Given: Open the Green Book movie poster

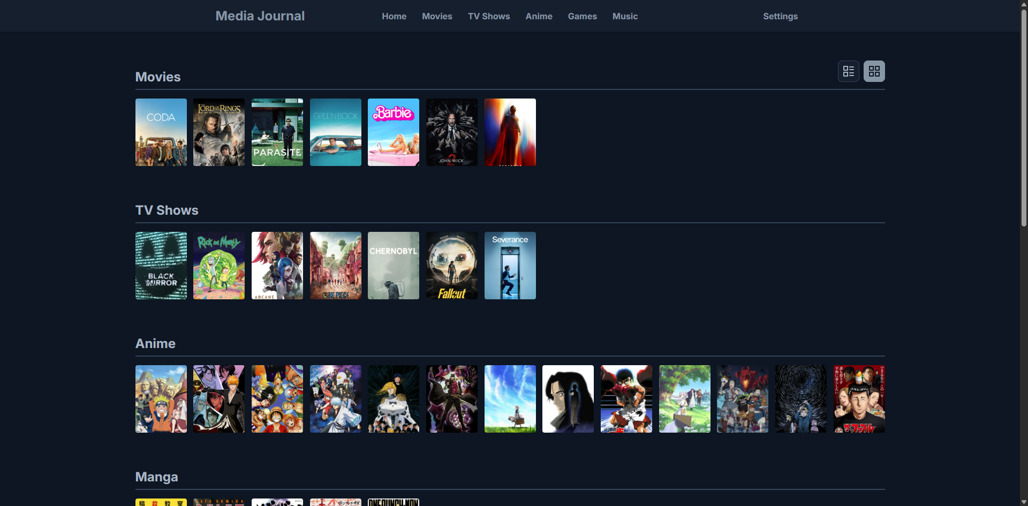Looking at the screenshot, I should click(x=336, y=132).
